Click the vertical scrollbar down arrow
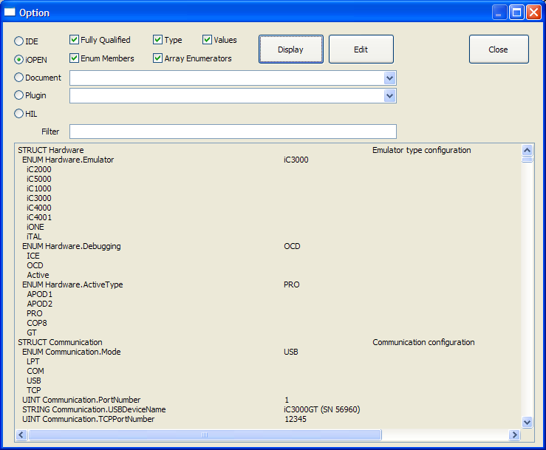546x450 pixels. [x=528, y=423]
